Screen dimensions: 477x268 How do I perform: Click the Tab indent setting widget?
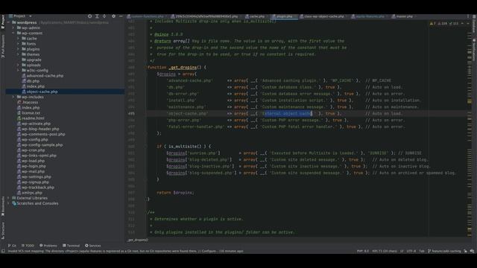[422, 252]
